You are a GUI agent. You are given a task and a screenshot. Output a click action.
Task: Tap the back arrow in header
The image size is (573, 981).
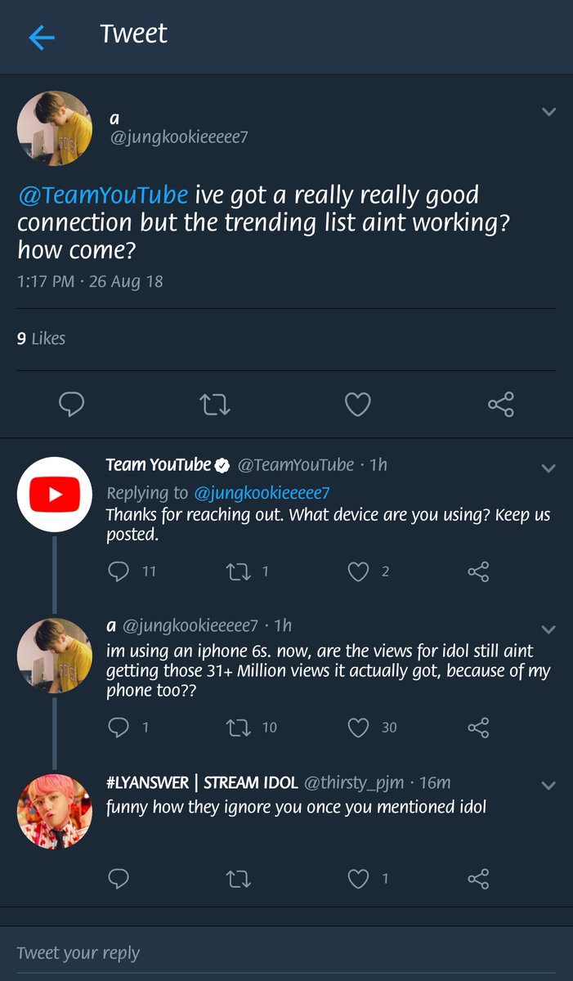(42, 38)
